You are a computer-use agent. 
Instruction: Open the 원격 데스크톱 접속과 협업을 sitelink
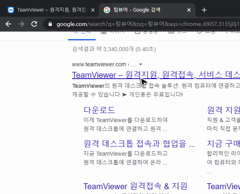pyautogui.click(x=139, y=144)
